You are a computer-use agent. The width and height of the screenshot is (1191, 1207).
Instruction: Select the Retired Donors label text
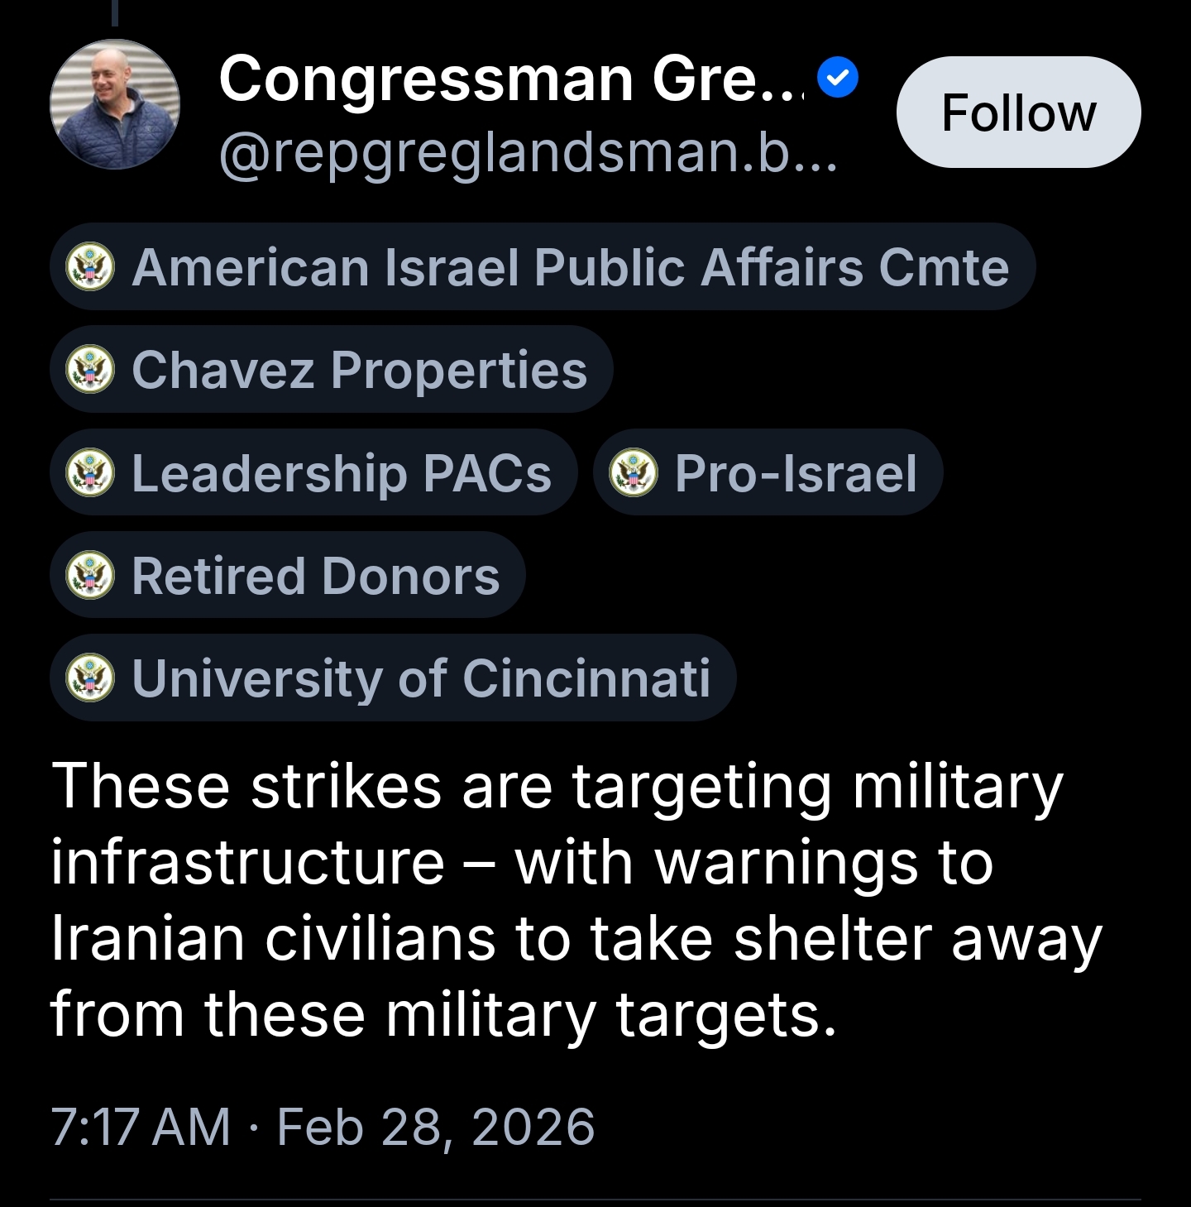[315, 576]
